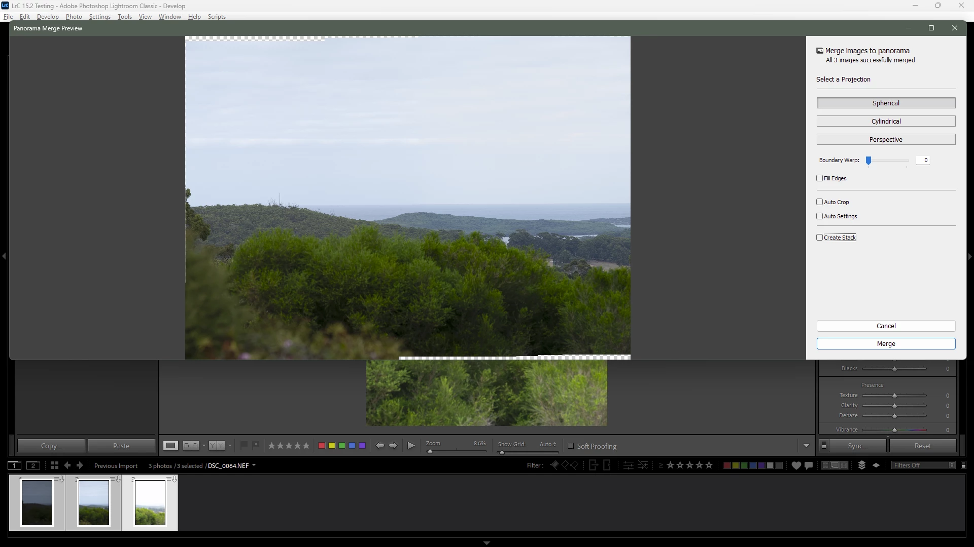The image size is (974, 547).
Task: Open the toolbar content dropdown arrow
Action: (x=806, y=446)
